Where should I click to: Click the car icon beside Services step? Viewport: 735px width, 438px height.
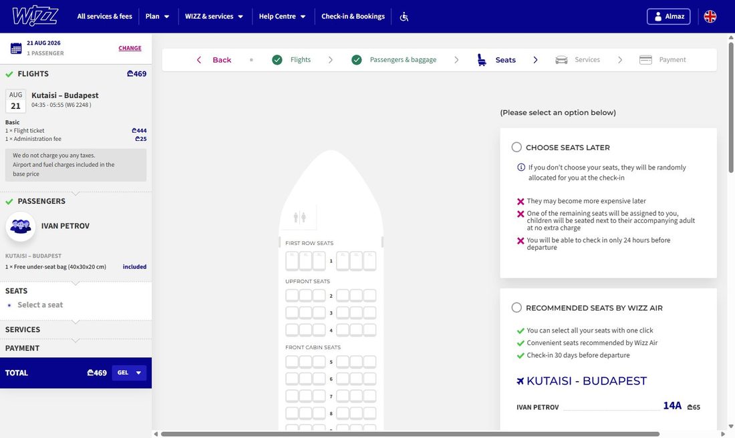561,60
